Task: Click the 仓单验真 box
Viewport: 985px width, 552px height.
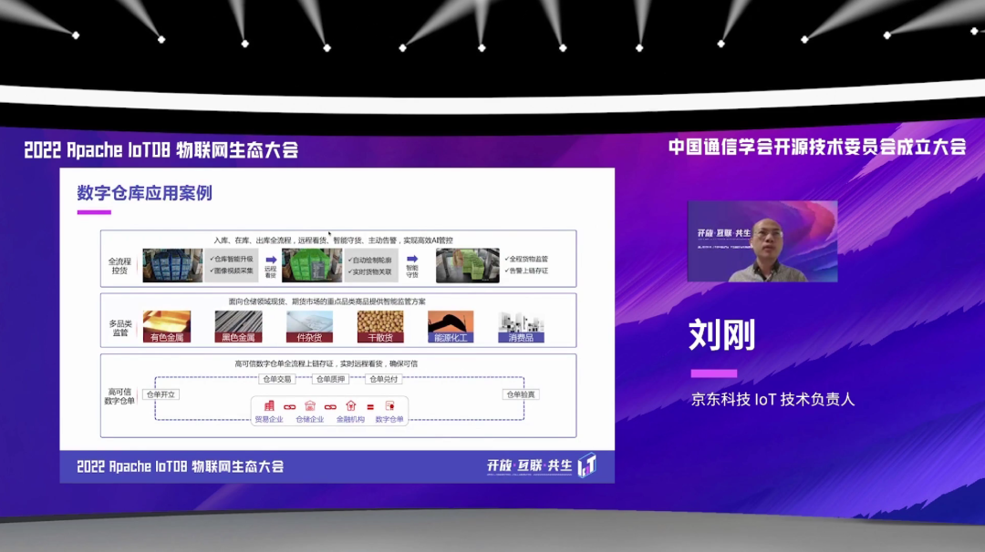Action: pos(521,394)
